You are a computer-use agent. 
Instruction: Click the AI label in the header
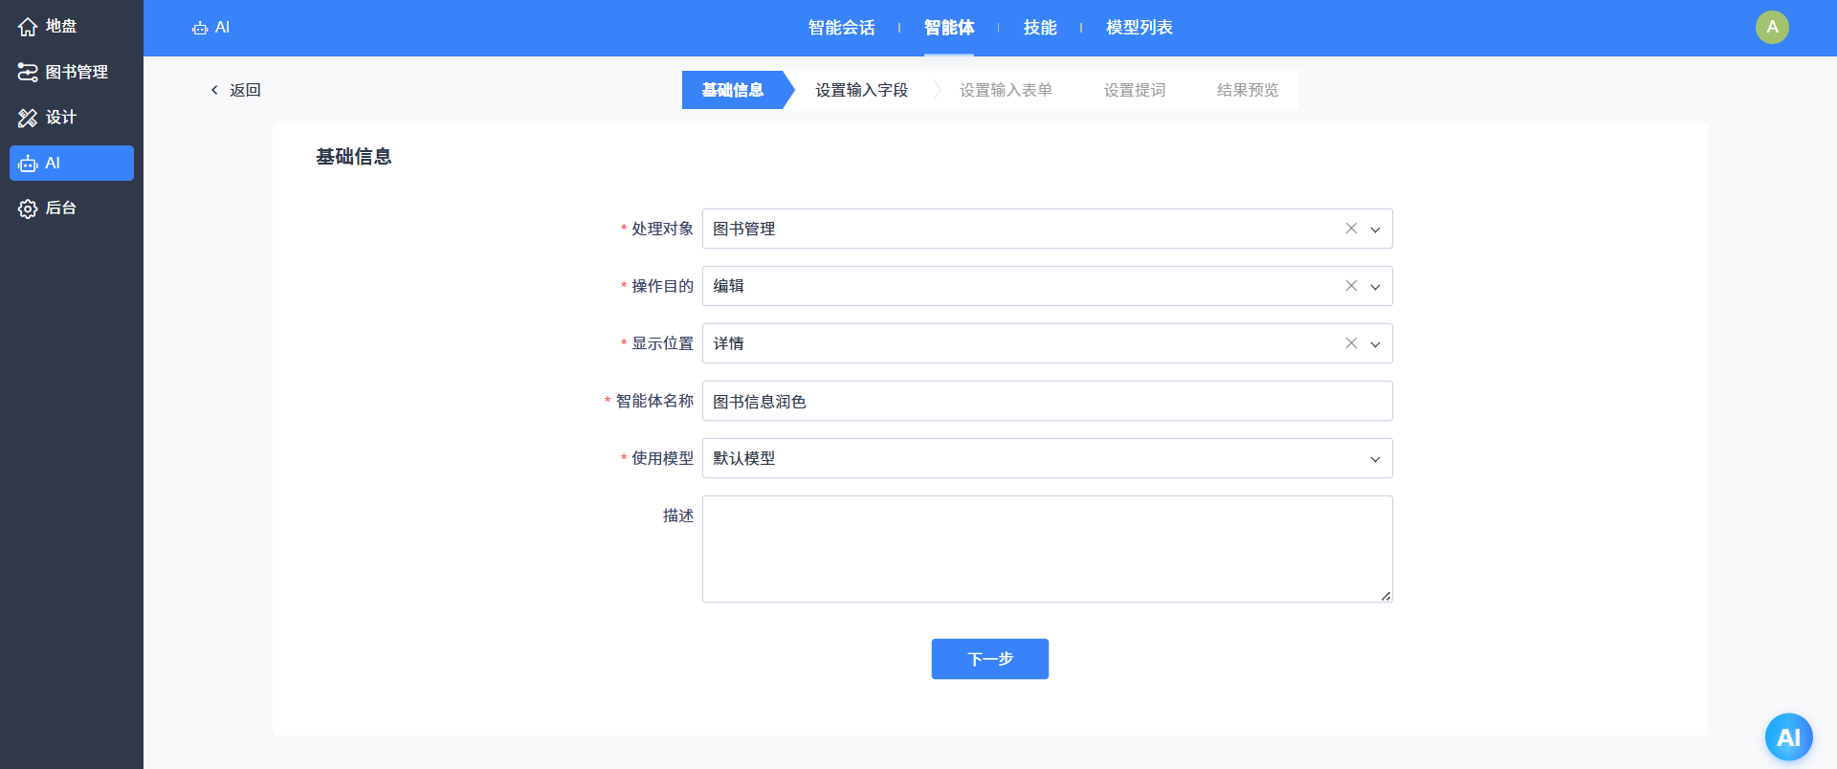222,28
